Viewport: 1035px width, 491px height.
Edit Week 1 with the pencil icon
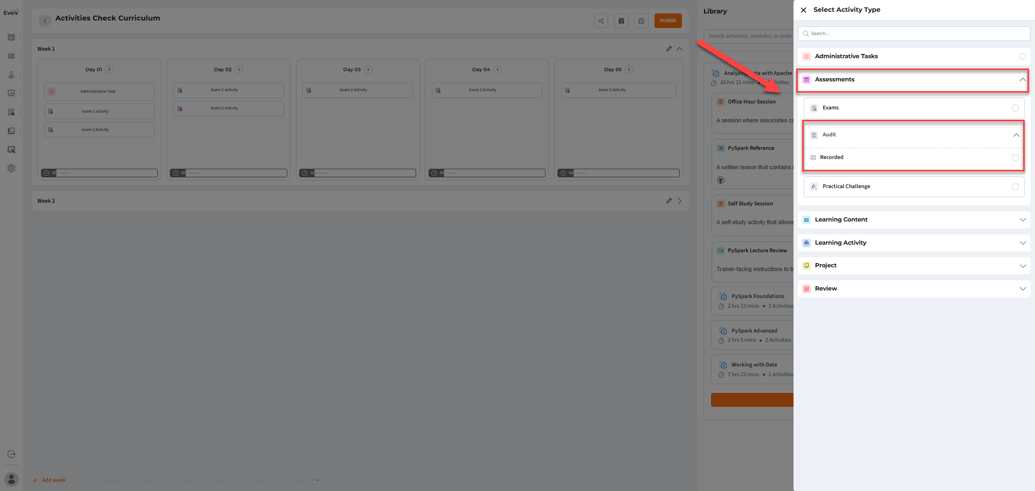669,49
